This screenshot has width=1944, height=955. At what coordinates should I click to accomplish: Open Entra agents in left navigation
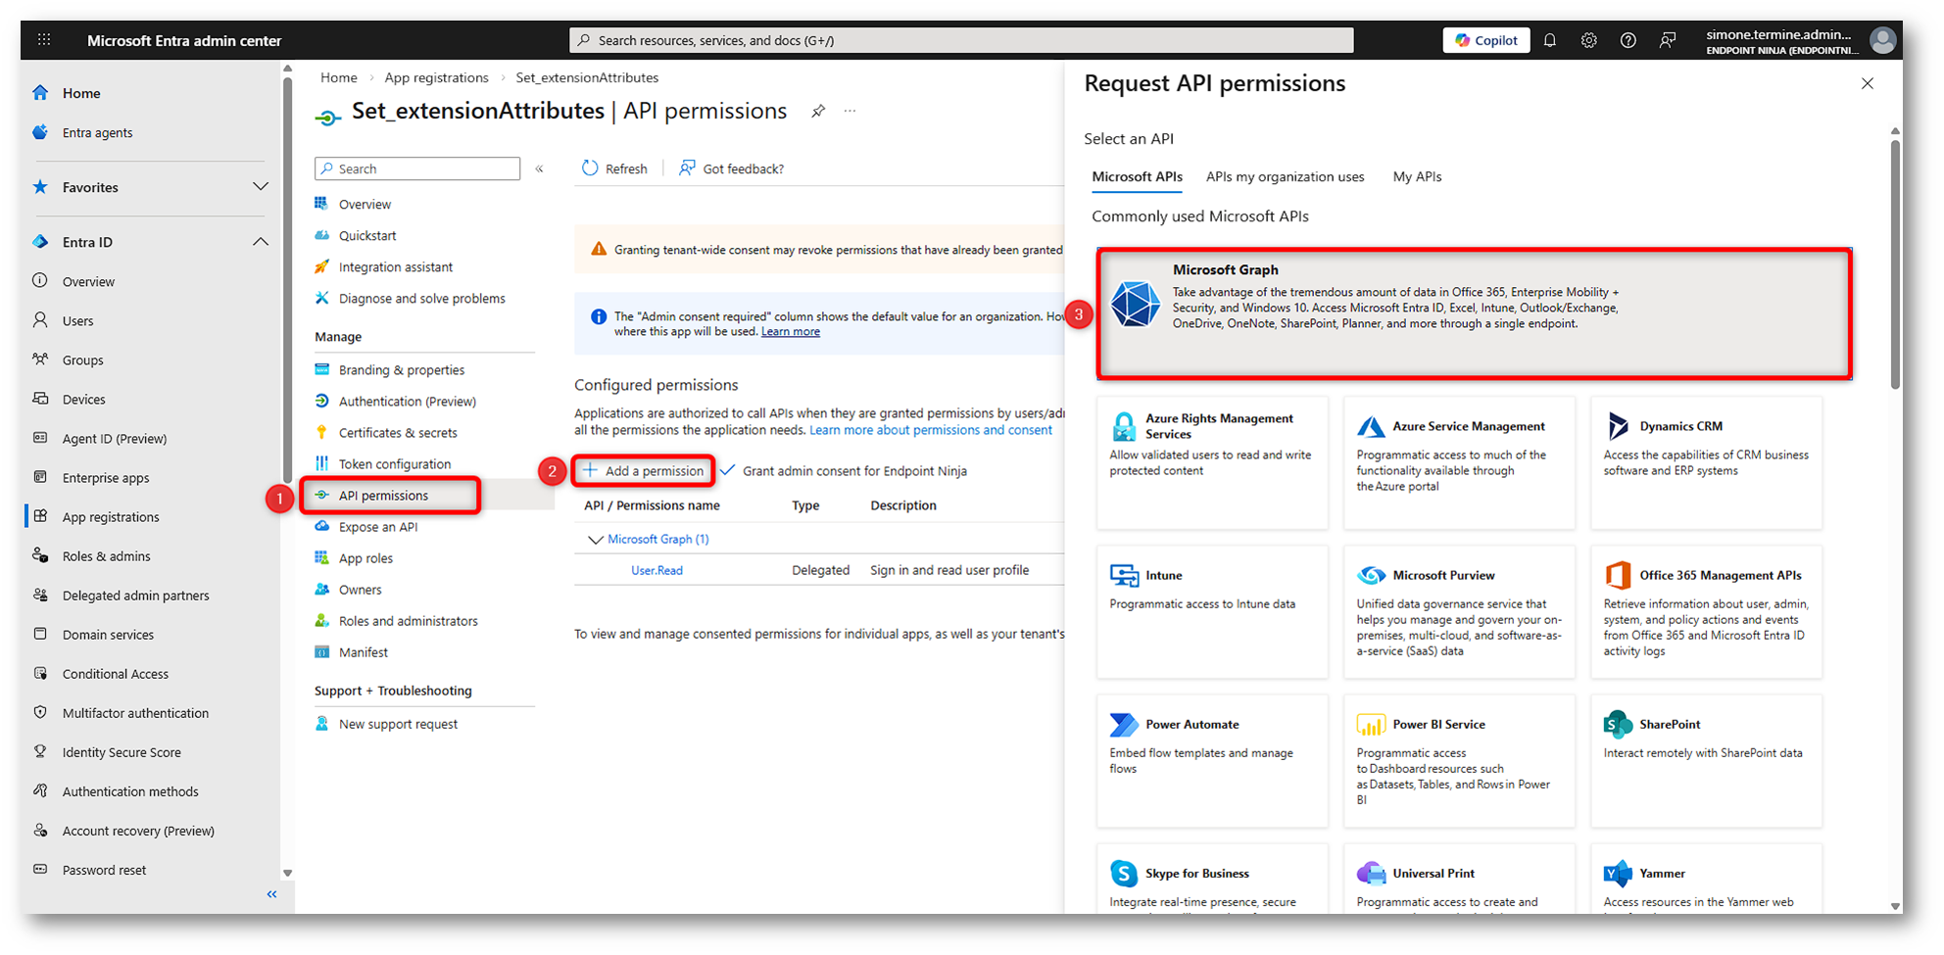pyautogui.click(x=97, y=132)
